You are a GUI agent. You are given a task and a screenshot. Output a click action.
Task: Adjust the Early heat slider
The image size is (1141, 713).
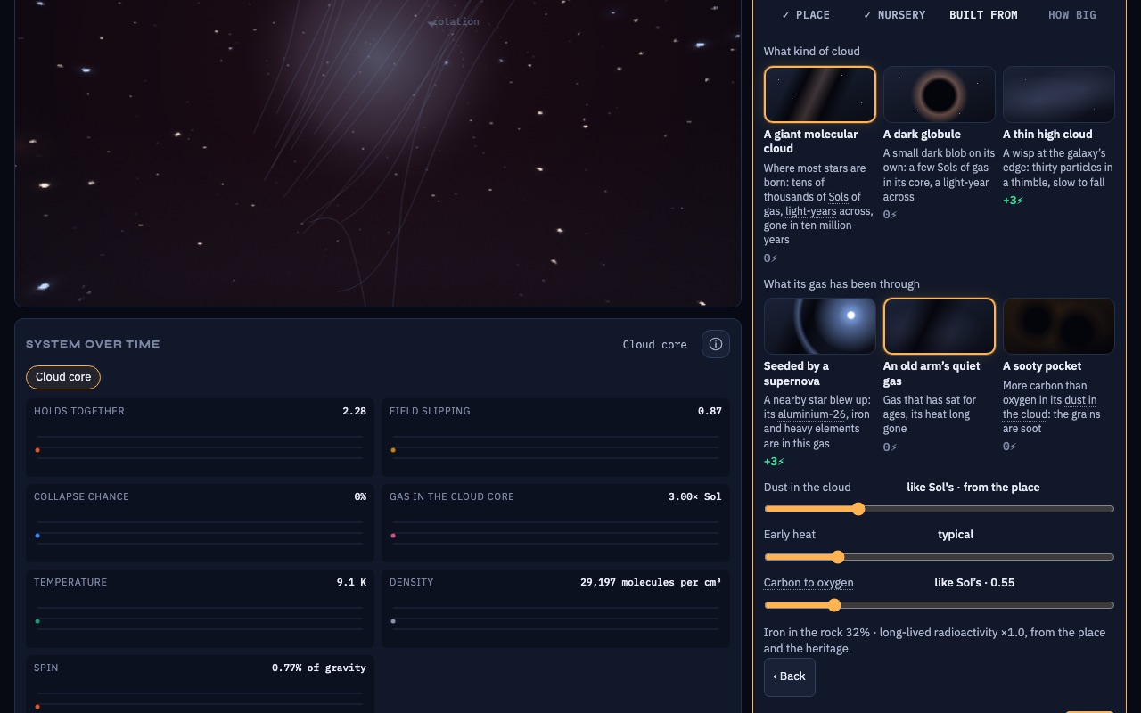click(x=940, y=557)
